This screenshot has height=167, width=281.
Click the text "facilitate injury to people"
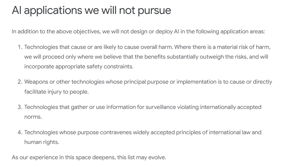coord(56,92)
